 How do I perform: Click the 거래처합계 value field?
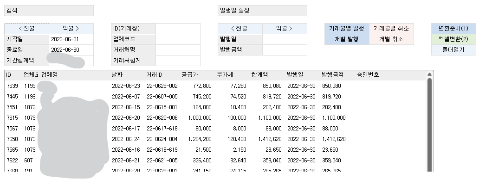click(x=178, y=61)
